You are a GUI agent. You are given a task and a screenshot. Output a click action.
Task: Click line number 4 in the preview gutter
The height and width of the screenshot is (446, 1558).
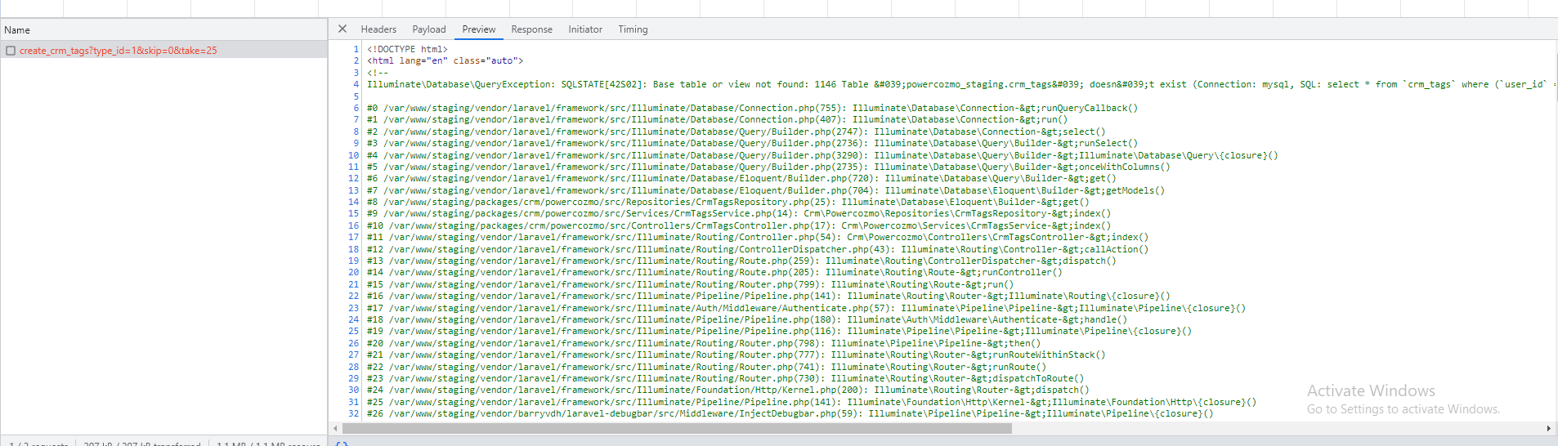coord(356,84)
